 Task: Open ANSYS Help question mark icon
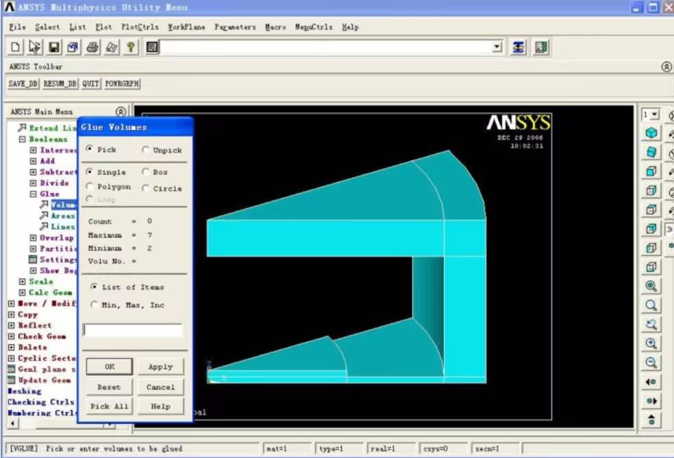[x=131, y=47]
